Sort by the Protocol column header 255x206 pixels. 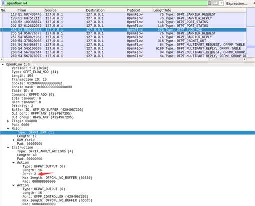point(133,10)
